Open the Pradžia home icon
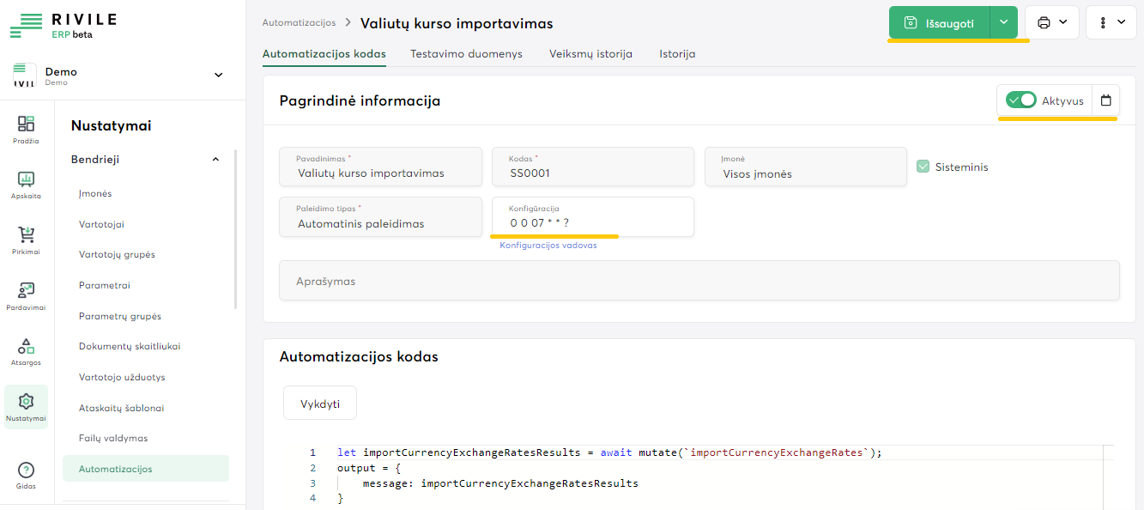 27,129
